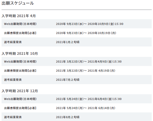This screenshot has width=153, height=121.
Task: Click the 出願スケジュール page heading
Action: (x=18, y=3)
